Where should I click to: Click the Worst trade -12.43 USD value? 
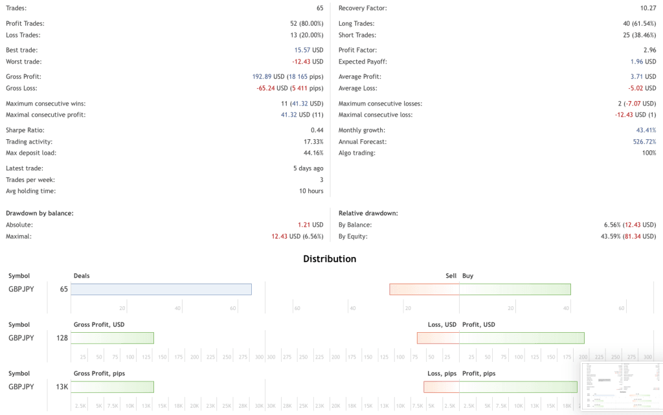(307, 62)
